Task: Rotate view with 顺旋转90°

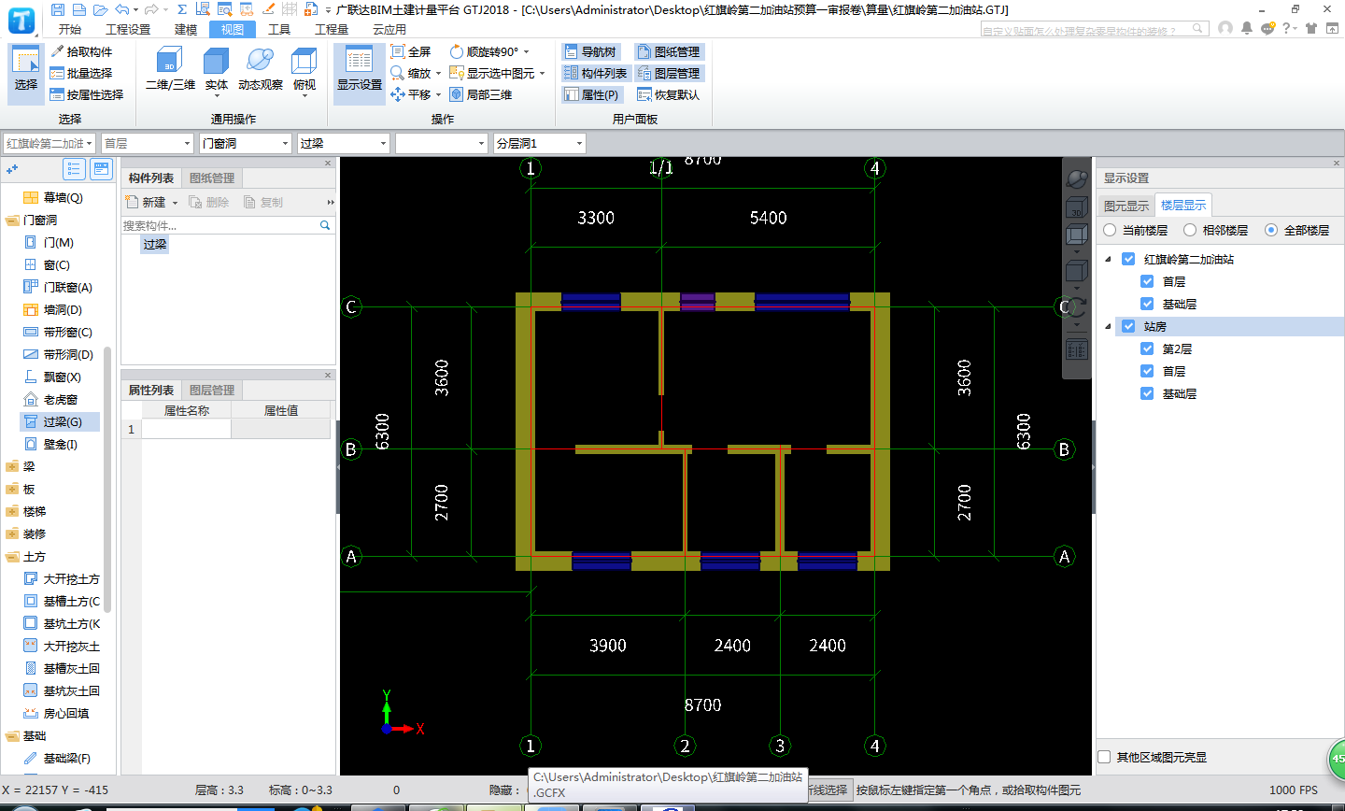Action: coord(489,51)
